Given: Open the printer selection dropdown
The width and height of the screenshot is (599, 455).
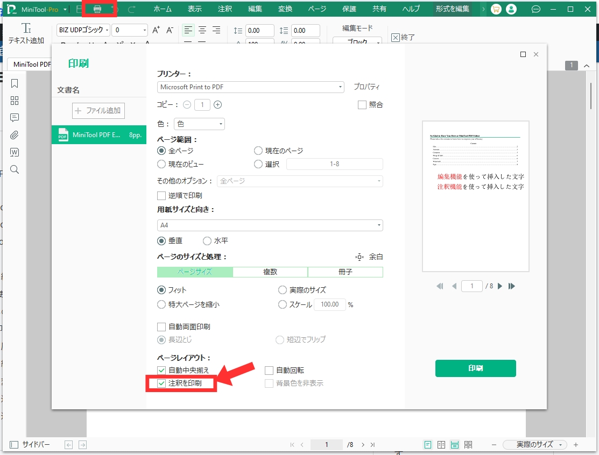Looking at the screenshot, I should pyautogui.click(x=251, y=87).
